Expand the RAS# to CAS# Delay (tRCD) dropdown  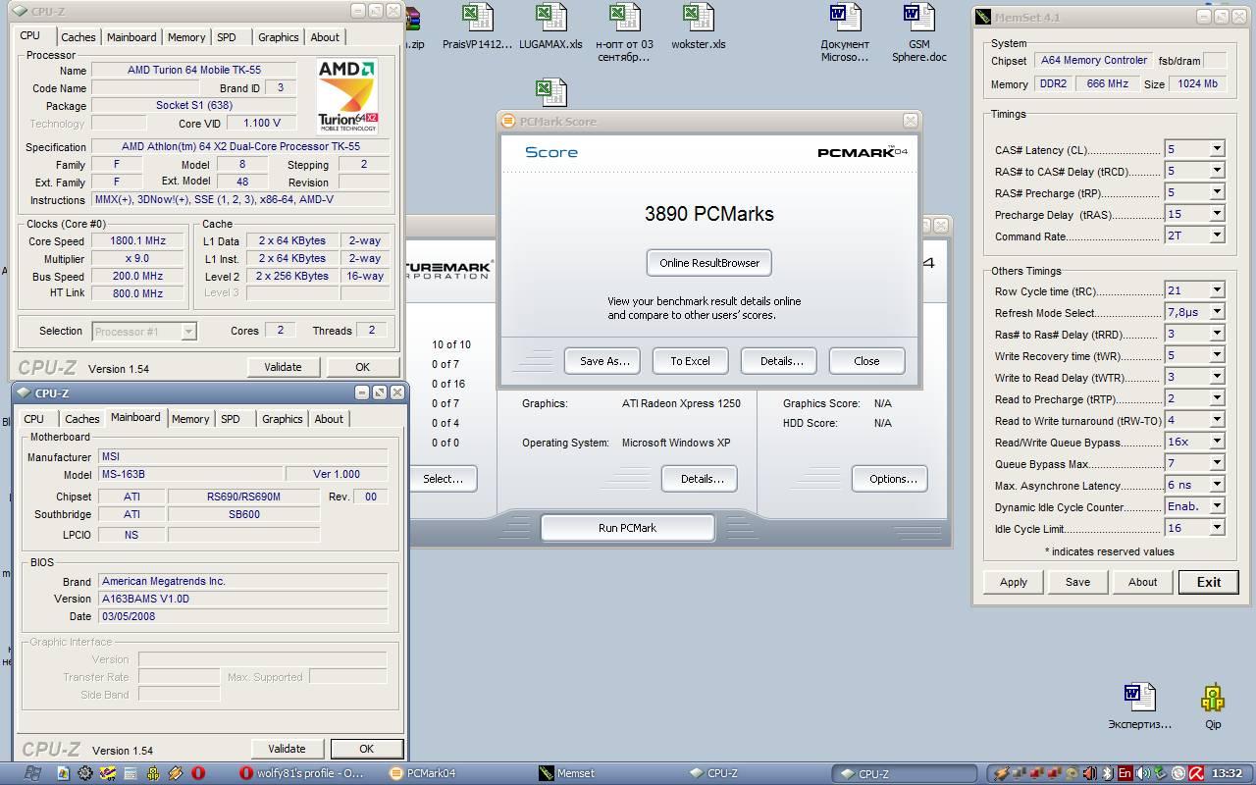(x=1217, y=171)
